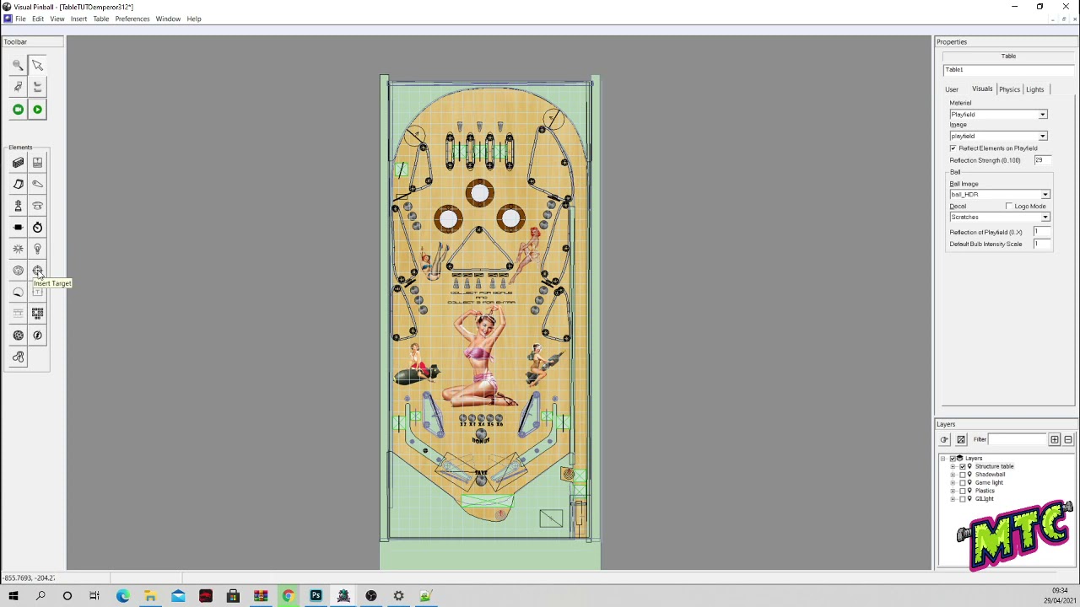Click the Reflection Strength value field

[x=1044, y=160]
